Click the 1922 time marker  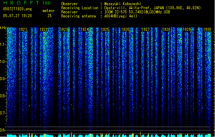(x=43, y=29)
